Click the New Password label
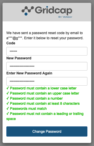The height and width of the screenshot is (146, 94). tap(19, 58)
